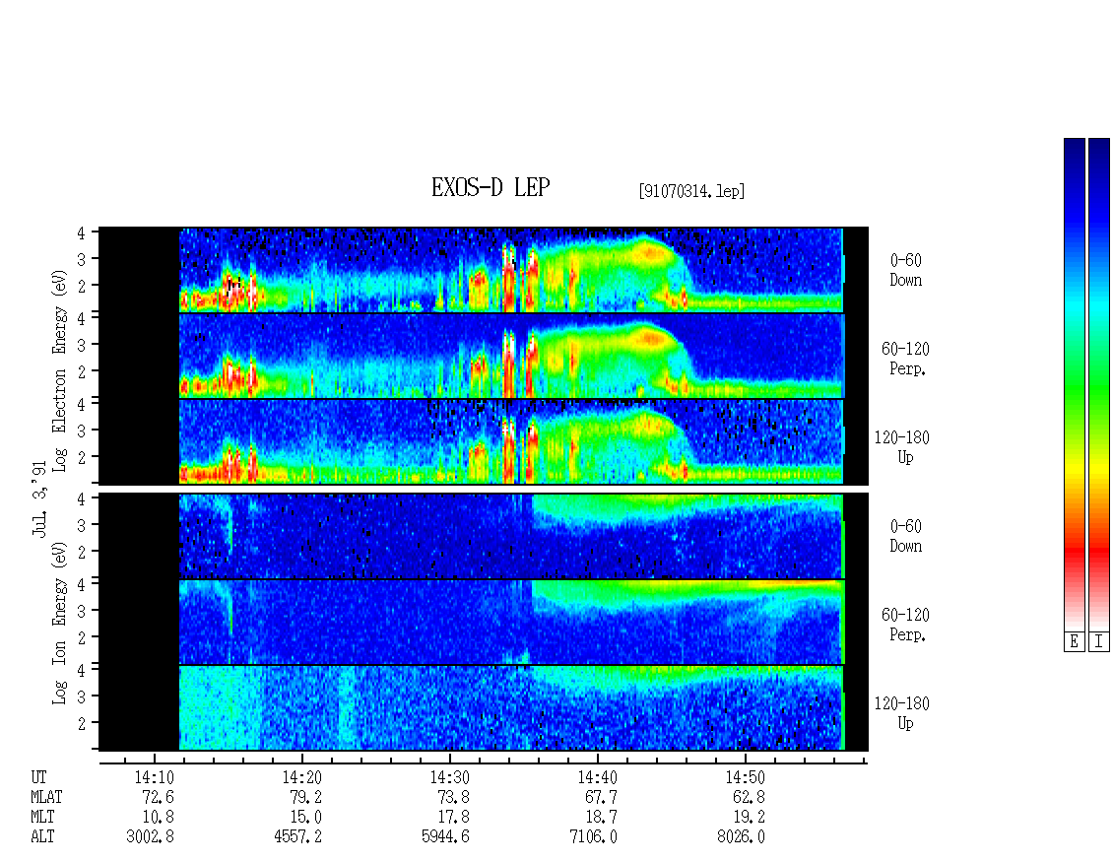This screenshot has width=1113, height=862.
Task: Select the 14:50 UT time label
Action: 745,777
